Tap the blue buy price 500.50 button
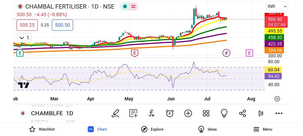The width and height of the screenshot is (303, 136). pyautogui.click(x=62, y=25)
